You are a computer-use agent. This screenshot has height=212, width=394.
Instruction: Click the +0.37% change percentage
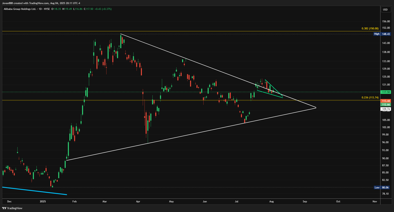[107, 9]
